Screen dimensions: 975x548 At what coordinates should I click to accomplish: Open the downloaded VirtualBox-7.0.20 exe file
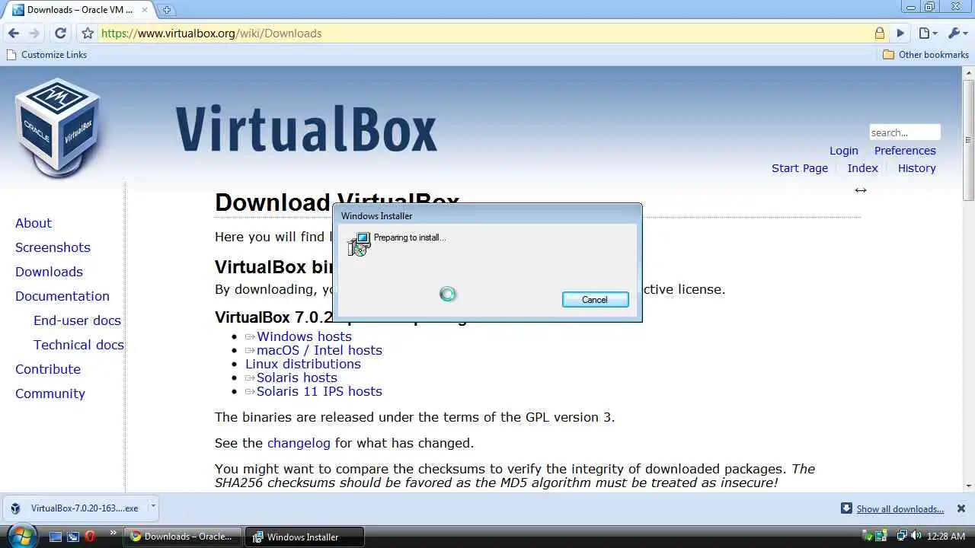(75, 508)
